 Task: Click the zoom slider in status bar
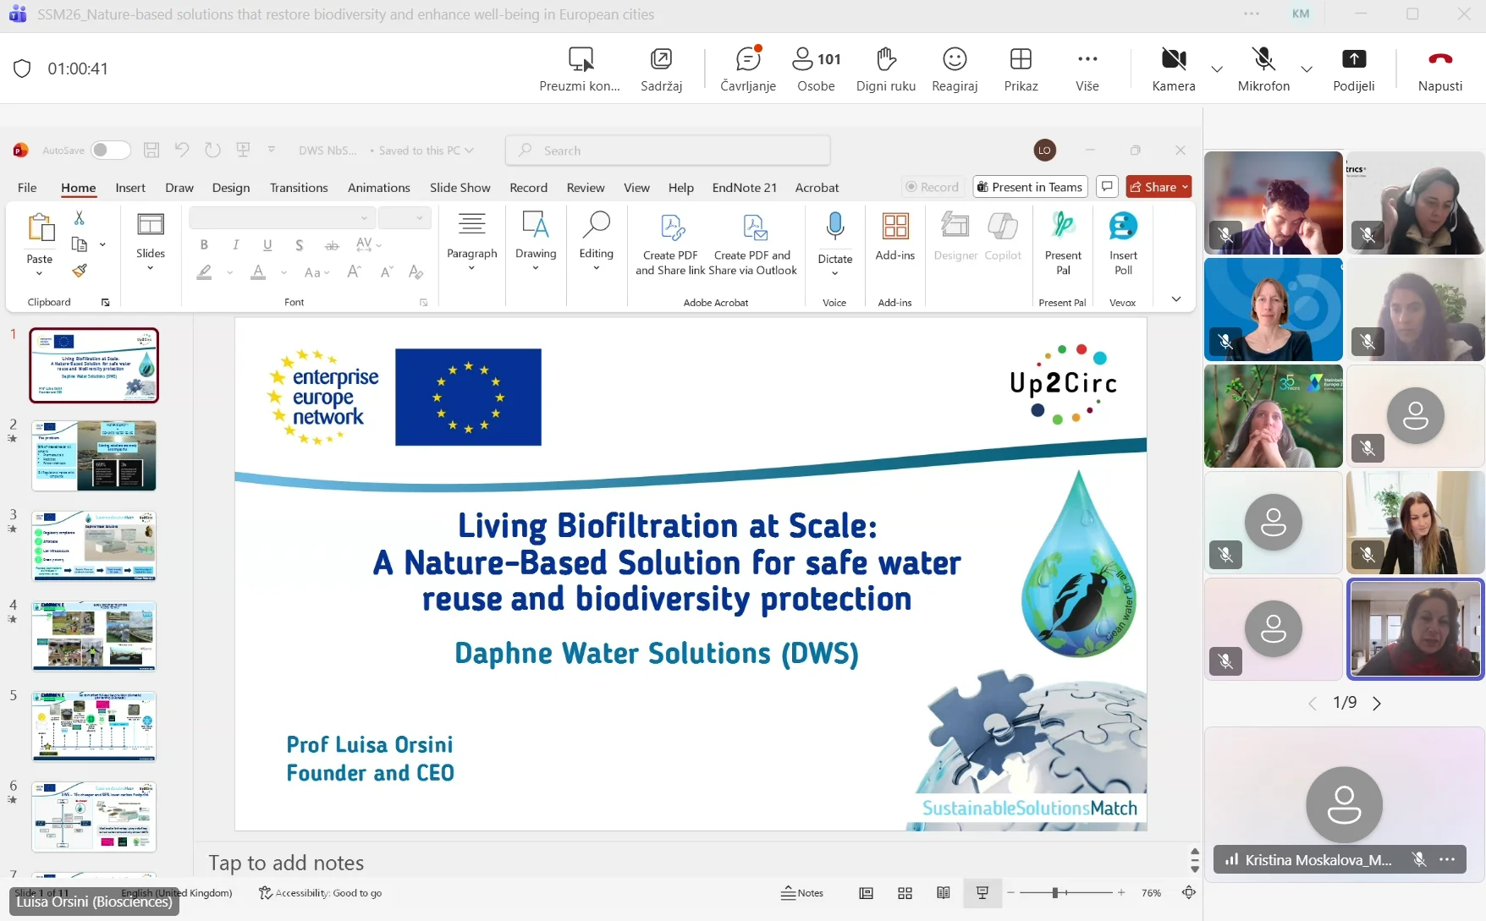tap(1055, 893)
